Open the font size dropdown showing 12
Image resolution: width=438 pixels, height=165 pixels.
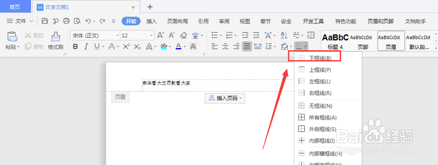coord(152,36)
